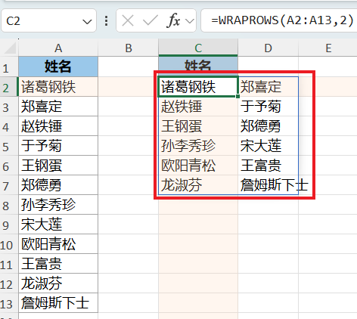This screenshot has height=319, width=357.
Task: Click cell D3 containing 于予菊
Action: [268, 107]
